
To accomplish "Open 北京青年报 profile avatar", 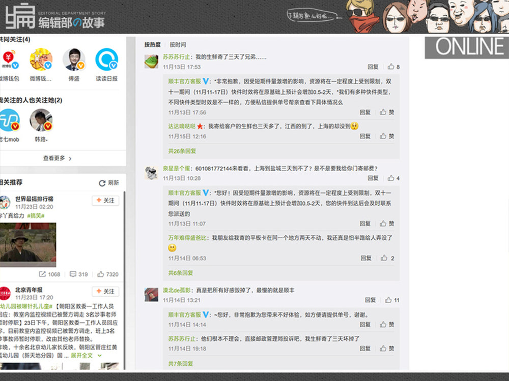I will pyautogui.click(x=5, y=293).
